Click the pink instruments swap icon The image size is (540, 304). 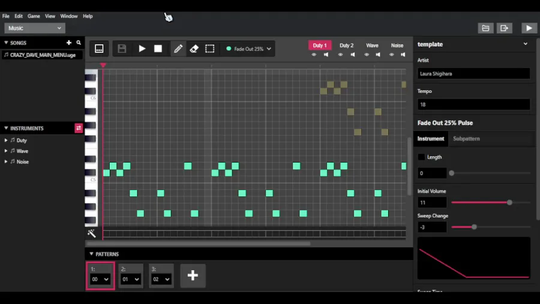point(79,128)
